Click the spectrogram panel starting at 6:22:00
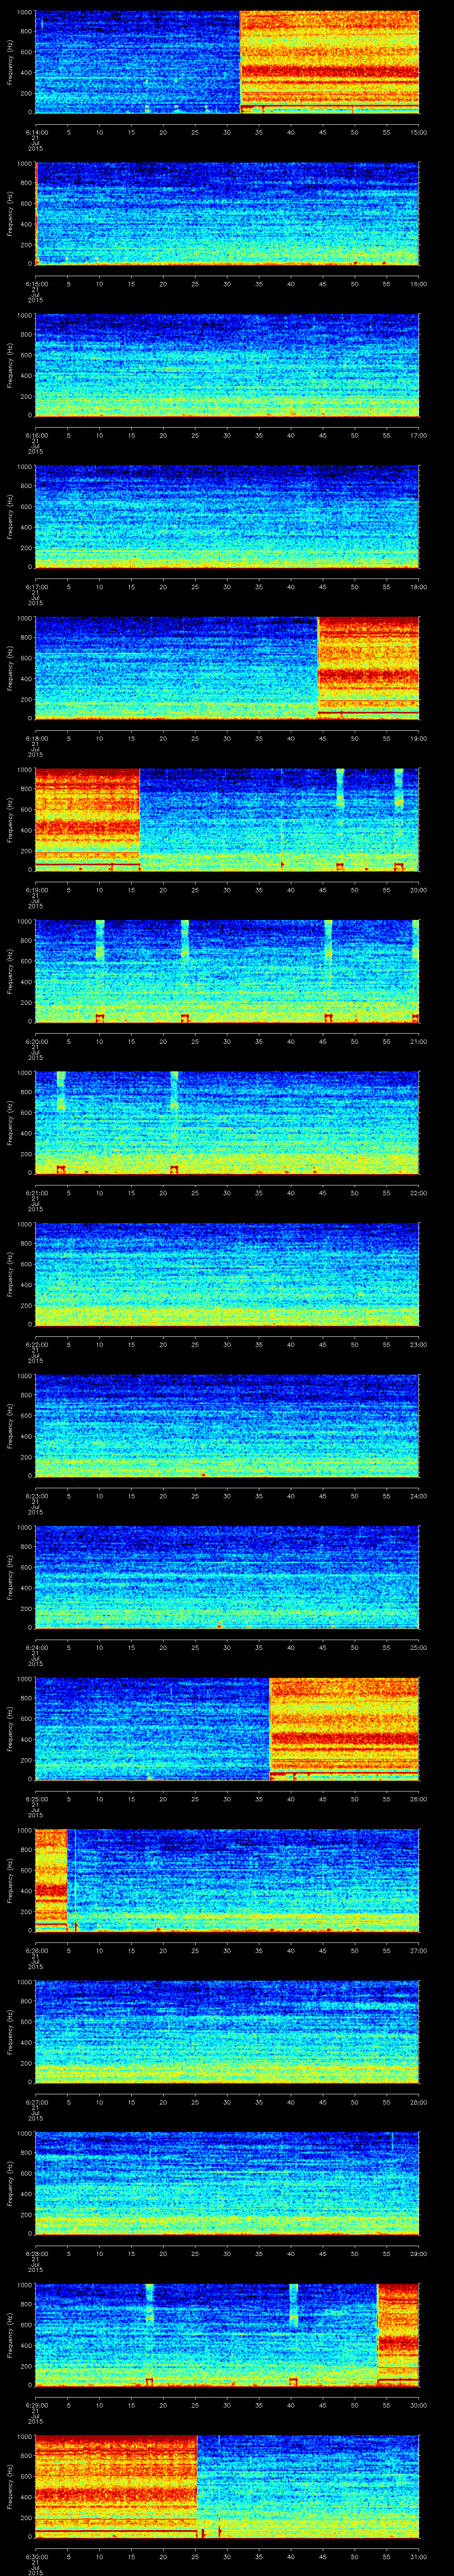This screenshot has width=454, height=2576. click(x=227, y=1274)
